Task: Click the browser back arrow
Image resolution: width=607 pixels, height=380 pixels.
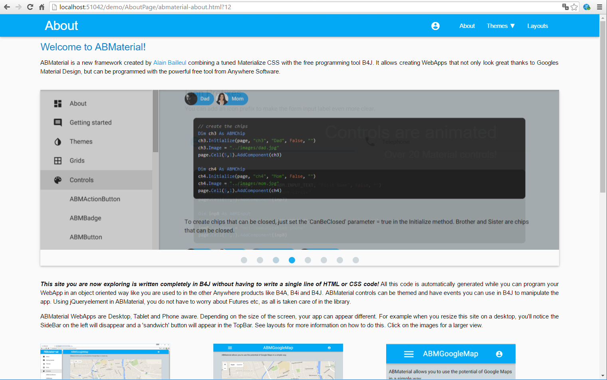Action: click(7, 7)
